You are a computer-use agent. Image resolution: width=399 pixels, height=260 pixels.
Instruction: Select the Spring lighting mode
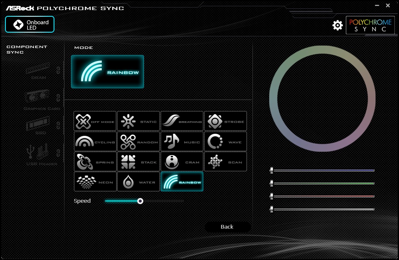(x=95, y=161)
